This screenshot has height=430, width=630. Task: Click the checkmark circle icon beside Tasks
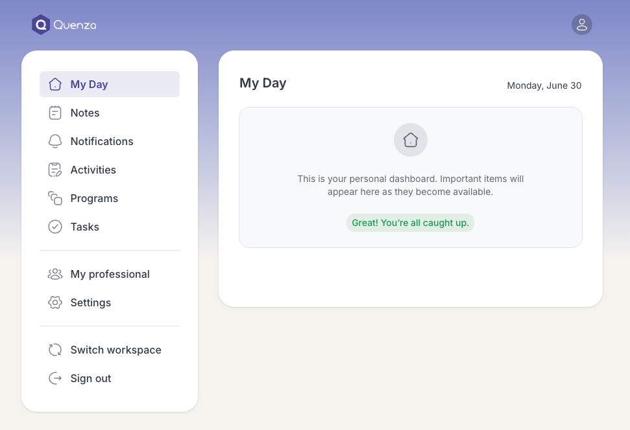click(55, 227)
